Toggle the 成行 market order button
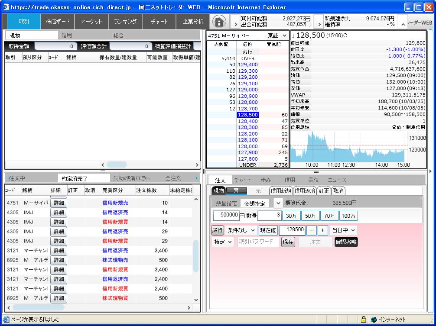The height and width of the screenshot is (326, 436). pyautogui.click(x=218, y=230)
